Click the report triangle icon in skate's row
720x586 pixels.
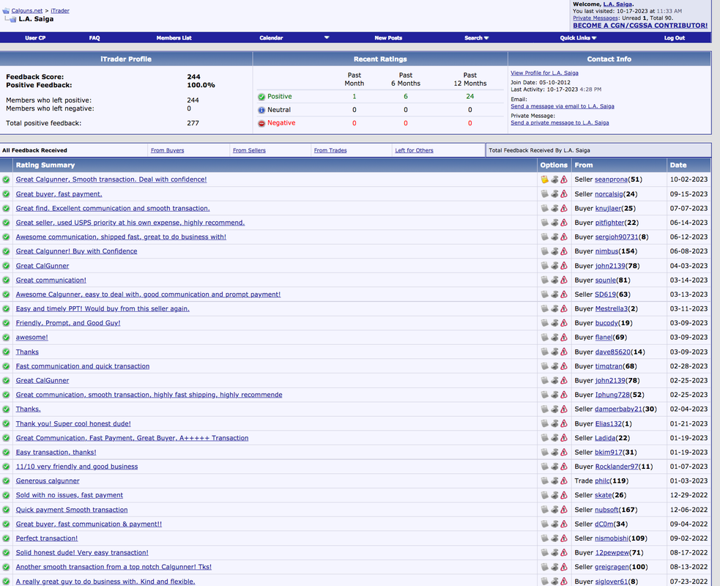[564, 495]
